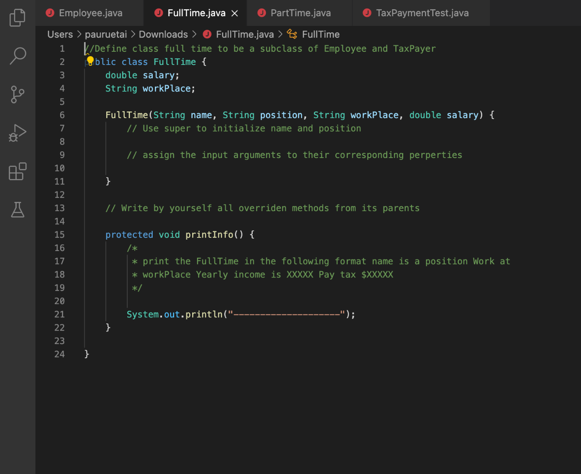Image resolution: width=581 pixels, height=474 pixels.
Task: Click the 'protected' keyword on line 15
Action: click(x=129, y=235)
